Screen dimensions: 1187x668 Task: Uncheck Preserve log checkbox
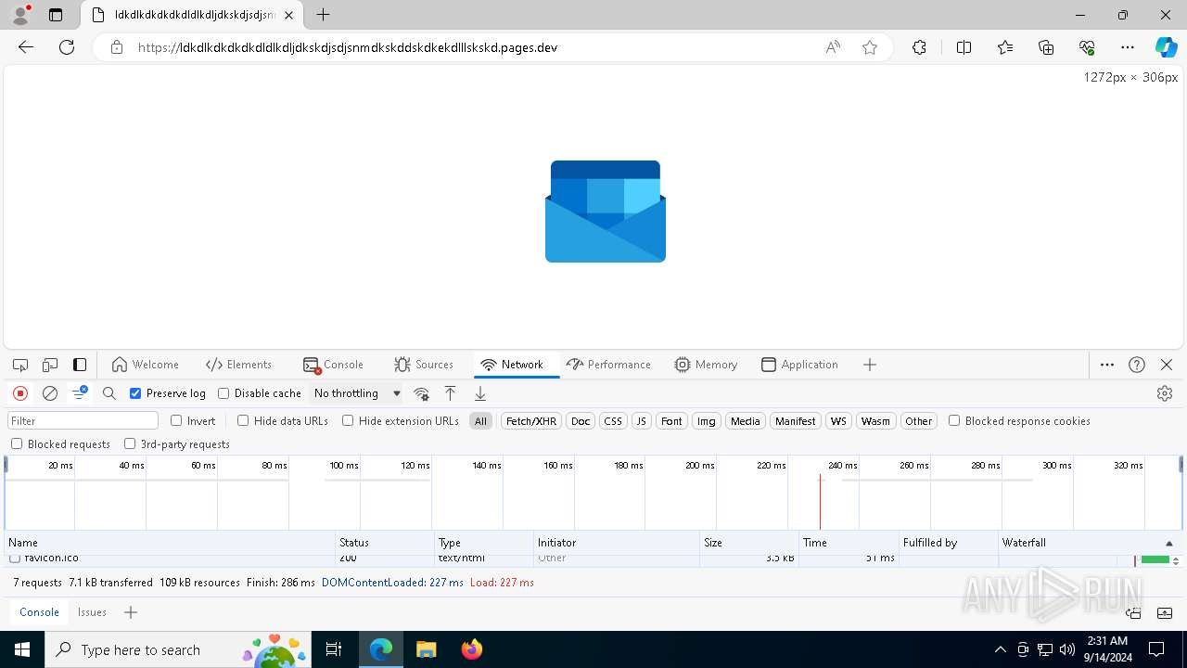tap(135, 393)
